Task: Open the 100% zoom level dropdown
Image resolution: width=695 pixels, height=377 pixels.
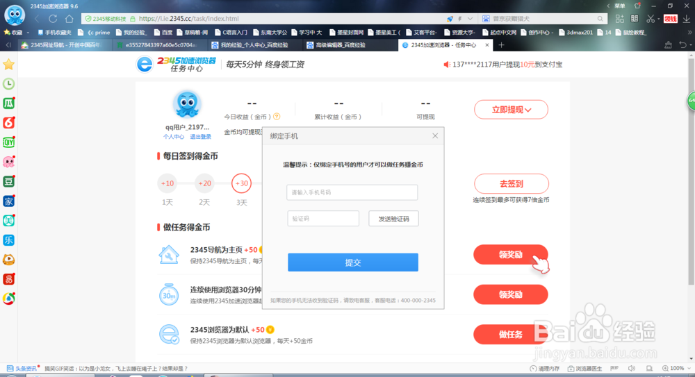Action: click(676, 368)
